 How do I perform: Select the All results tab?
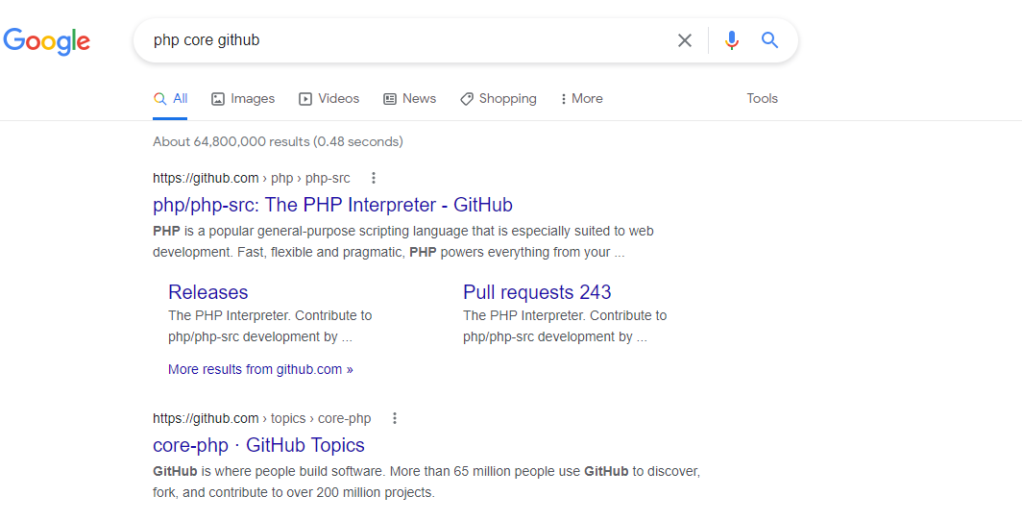pyautogui.click(x=171, y=99)
